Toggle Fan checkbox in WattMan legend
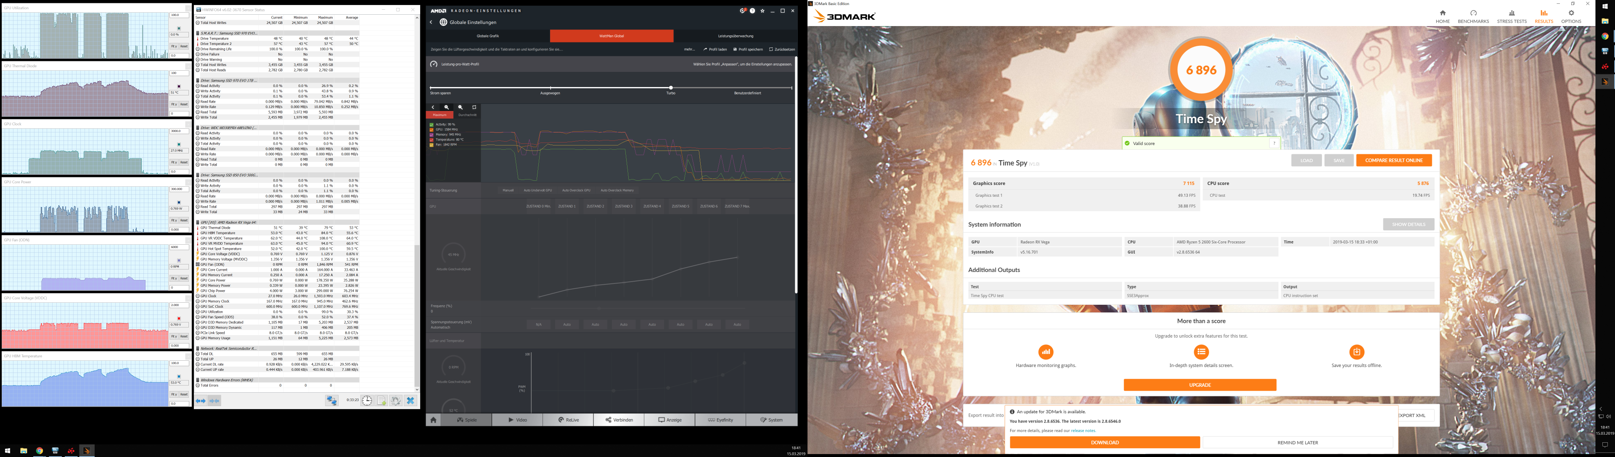This screenshot has width=1615, height=457. click(432, 144)
